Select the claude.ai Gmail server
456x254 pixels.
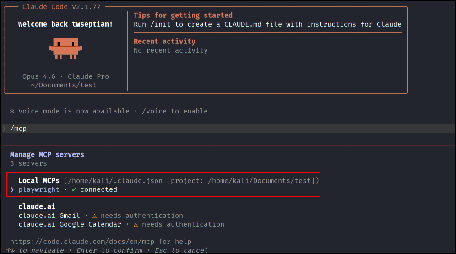(49, 216)
